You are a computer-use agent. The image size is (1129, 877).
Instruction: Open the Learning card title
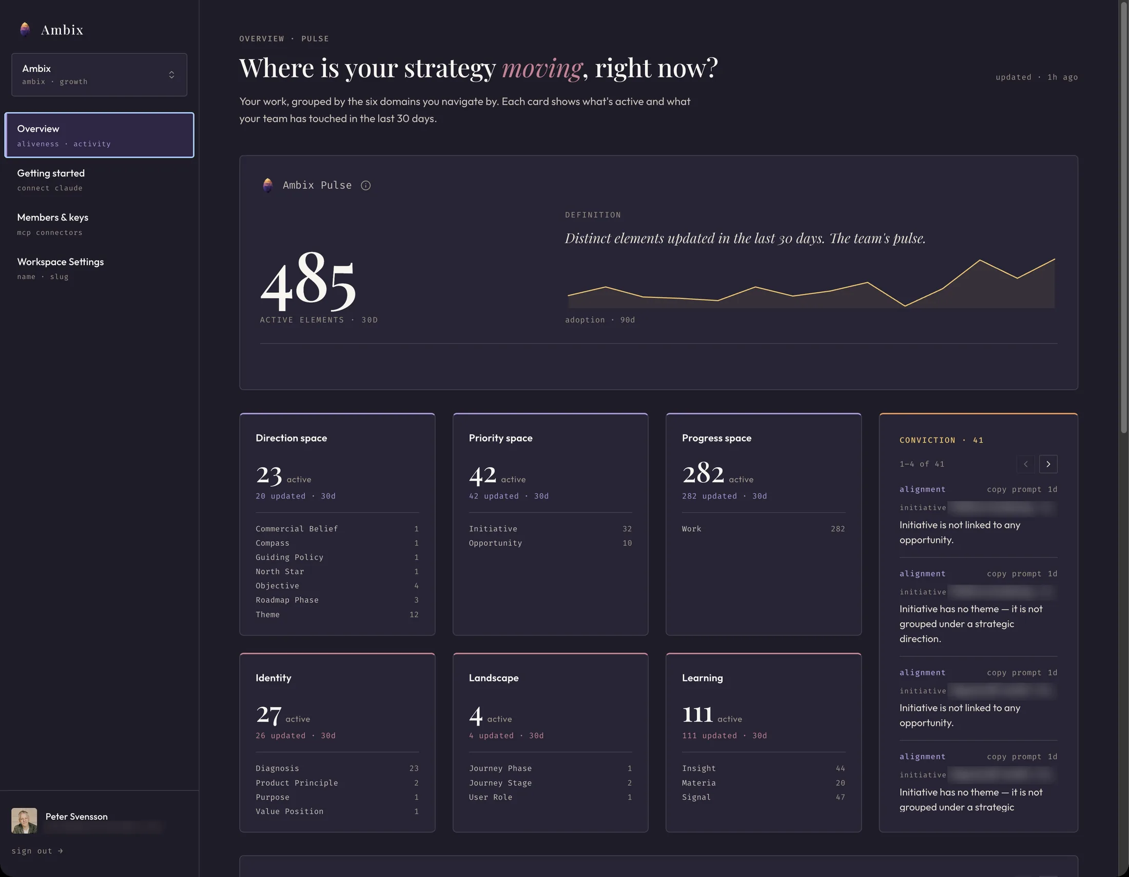[702, 677]
